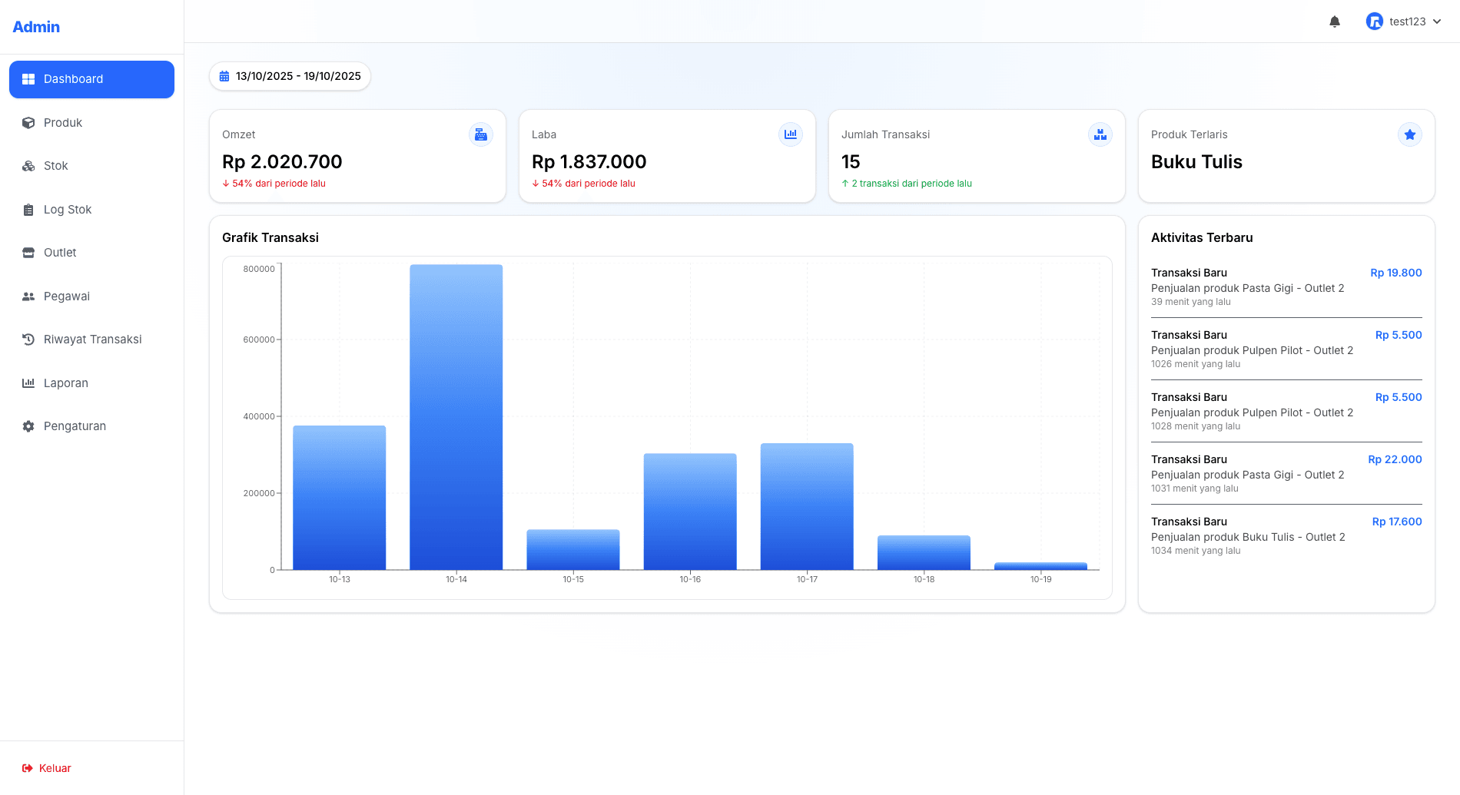The height and width of the screenshot is (795, 1460).
Task: Click the Admin logo link
Action: point(36,27)
